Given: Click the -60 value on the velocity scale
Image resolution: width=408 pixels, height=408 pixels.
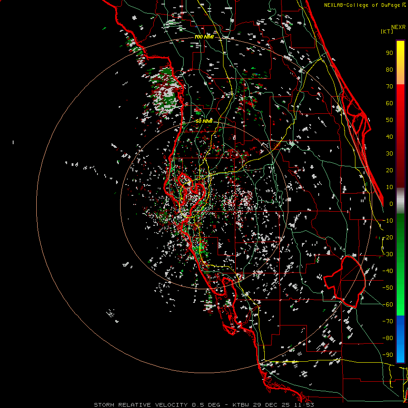Looking at the screenshot, I should click(388, 305).
